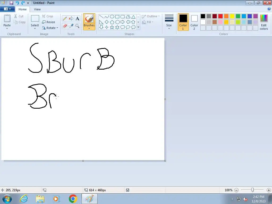Image resolution: width=272 pixels, height=204 pixels.
Task: Choose the Curve shape
Action: point(107,17)
